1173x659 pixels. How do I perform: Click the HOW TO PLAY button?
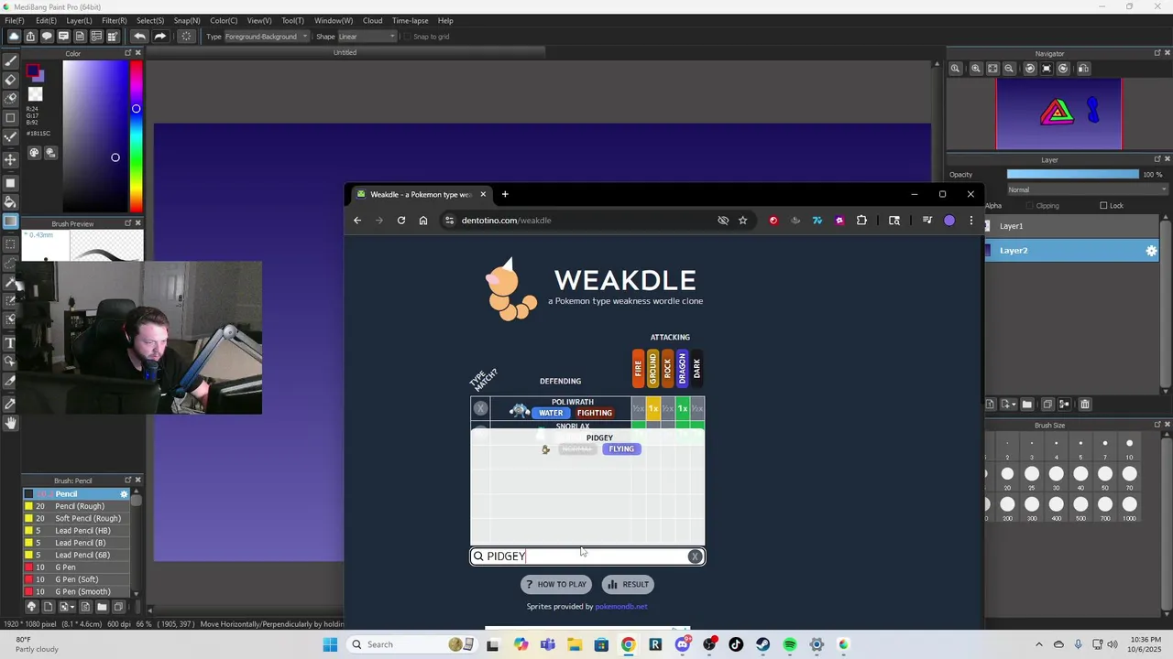556,584
